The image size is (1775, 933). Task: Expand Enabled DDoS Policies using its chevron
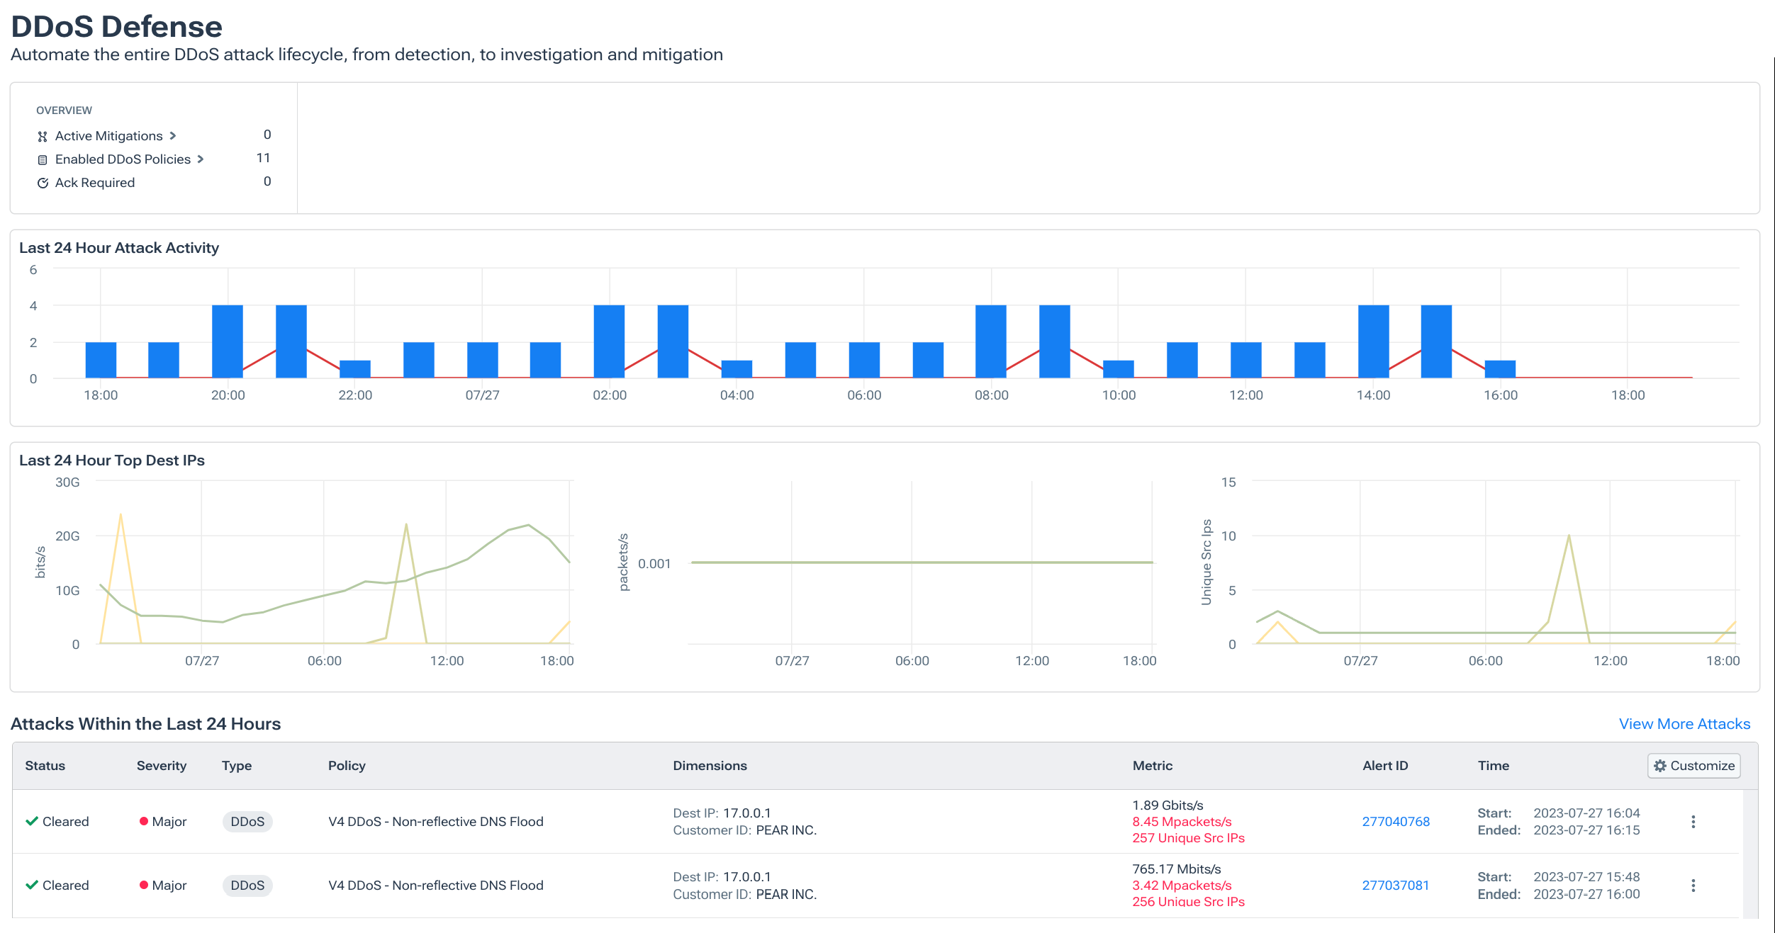(201, 159)
